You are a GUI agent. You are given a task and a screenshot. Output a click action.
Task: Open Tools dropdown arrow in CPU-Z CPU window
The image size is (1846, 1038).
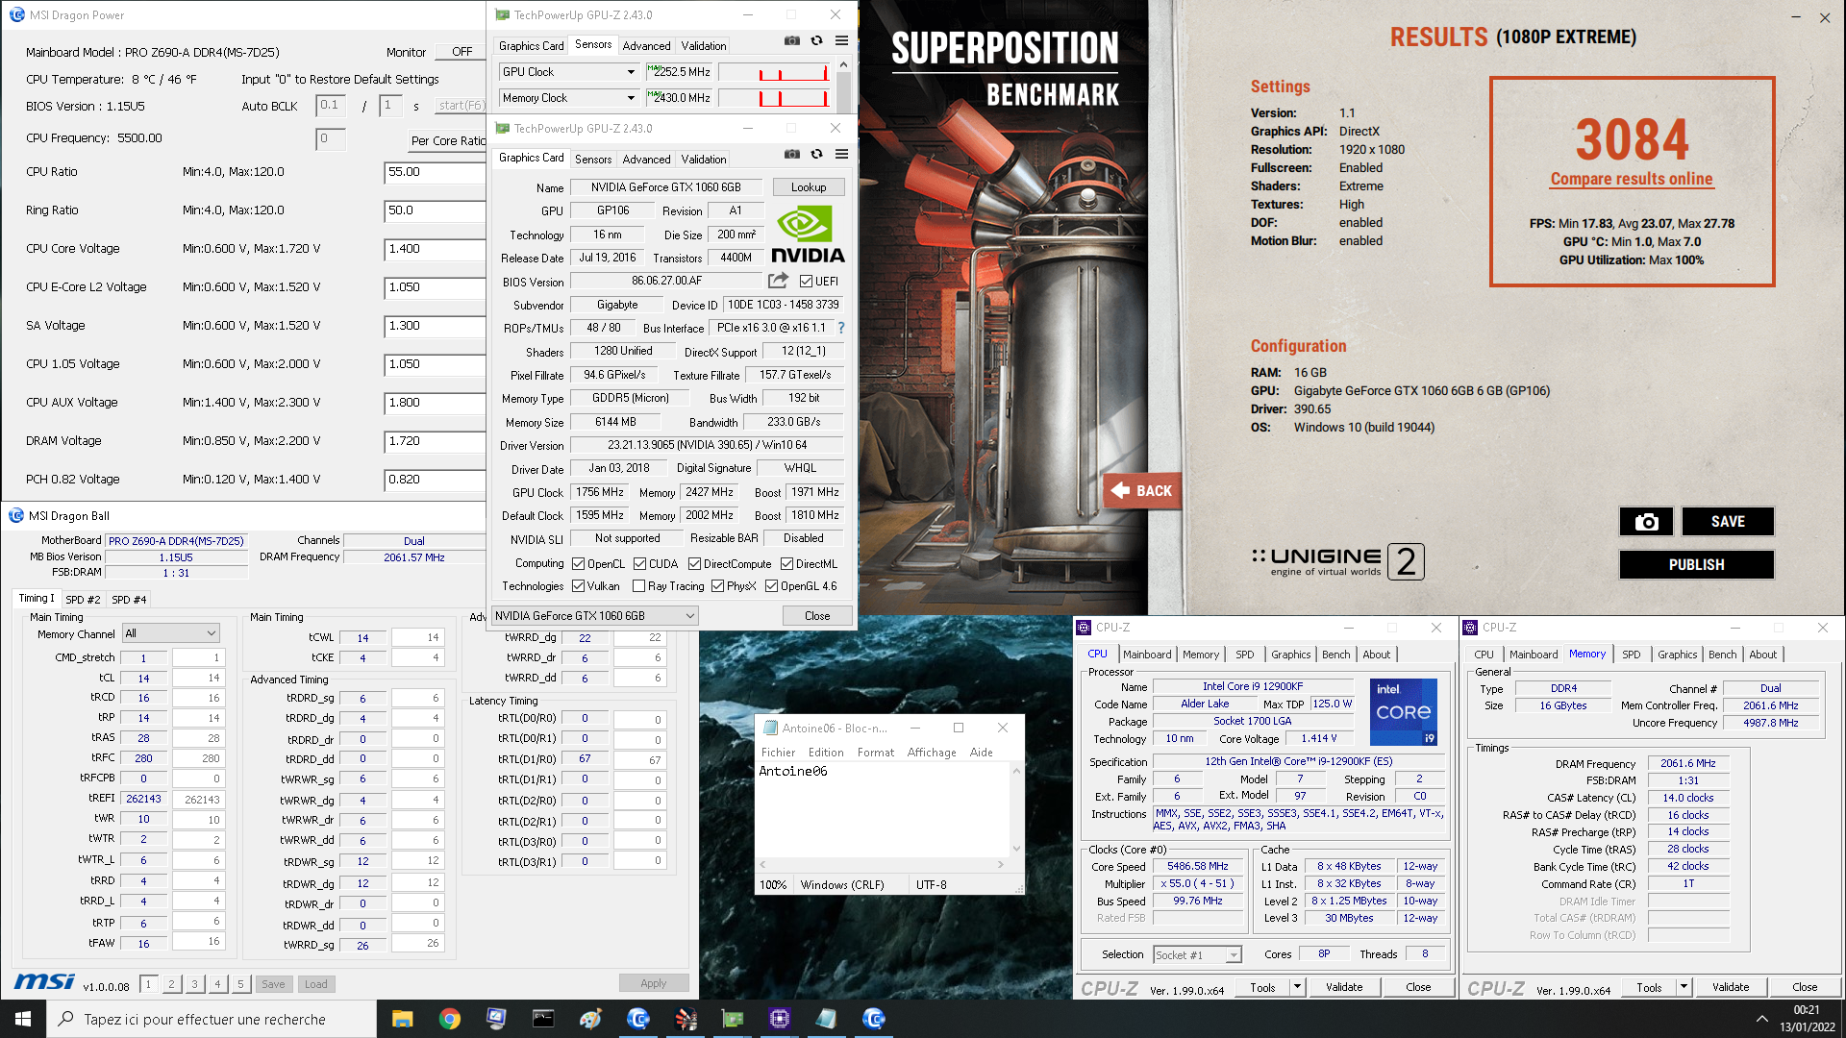point(1297,987)
